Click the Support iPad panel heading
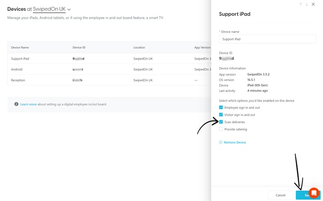 point(235,14)
